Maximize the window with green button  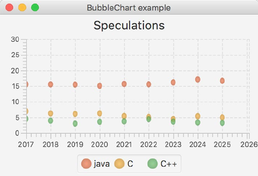(35, 8)
